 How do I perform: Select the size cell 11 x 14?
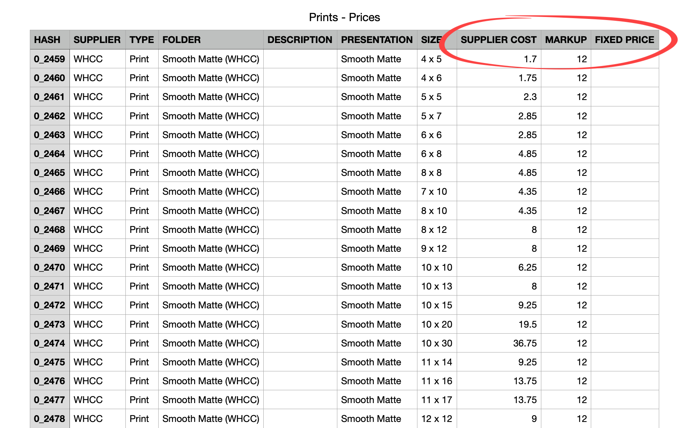tap(436, 362)
